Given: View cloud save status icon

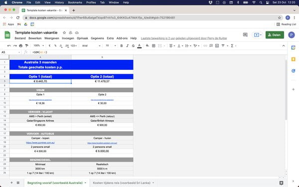Looking at the screenshot, I should tap(77, 32).
